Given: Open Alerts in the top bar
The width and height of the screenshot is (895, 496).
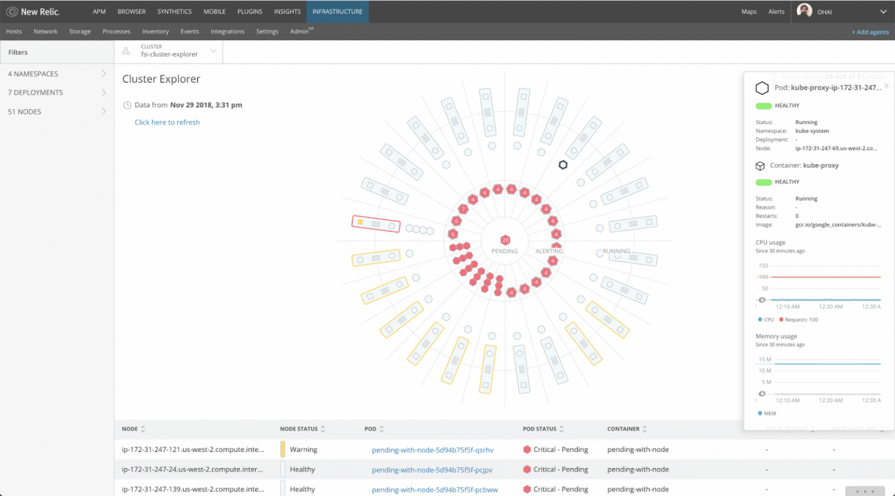Looking at the screenshot, I should 776,12.
